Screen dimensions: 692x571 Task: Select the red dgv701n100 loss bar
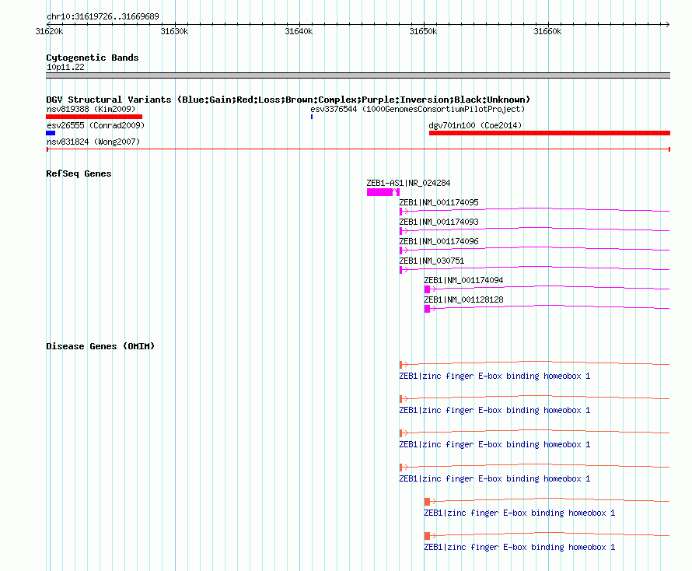[550, 133]
